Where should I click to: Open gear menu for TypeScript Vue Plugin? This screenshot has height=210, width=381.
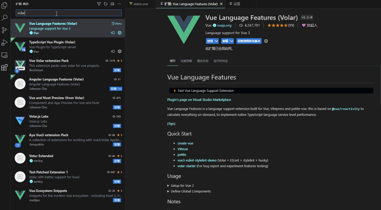coord(120,51)
